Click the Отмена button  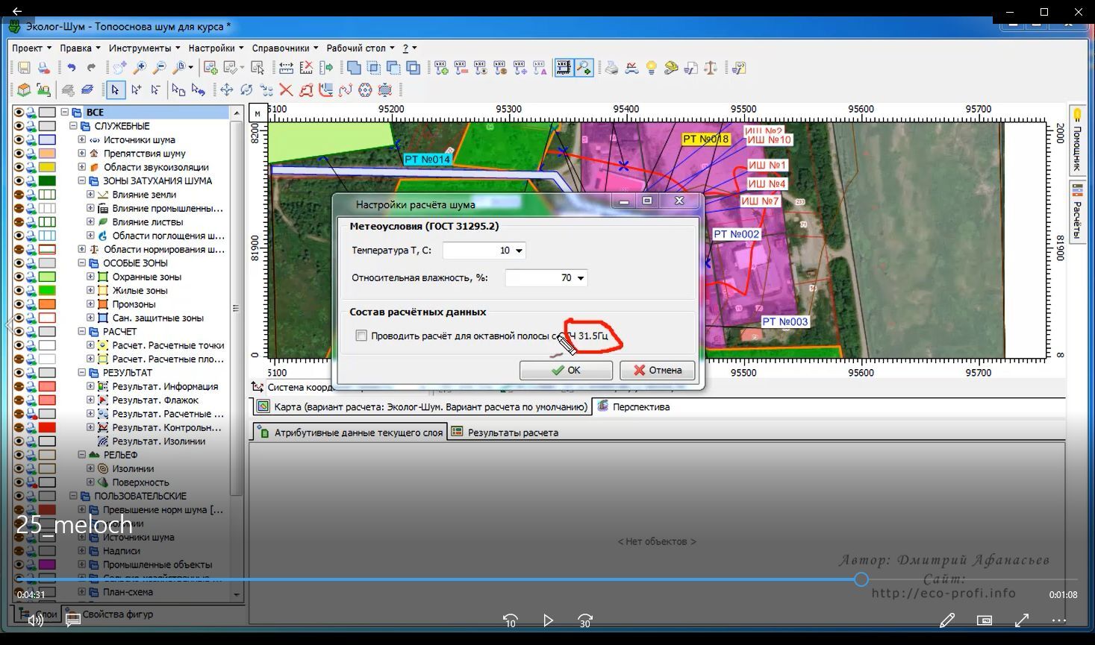[x=657, y=370]
